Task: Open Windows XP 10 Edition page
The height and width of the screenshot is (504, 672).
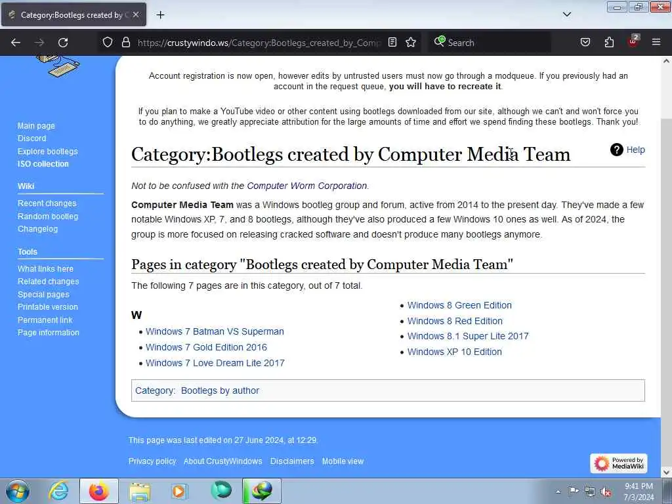Action: (454, 352)
